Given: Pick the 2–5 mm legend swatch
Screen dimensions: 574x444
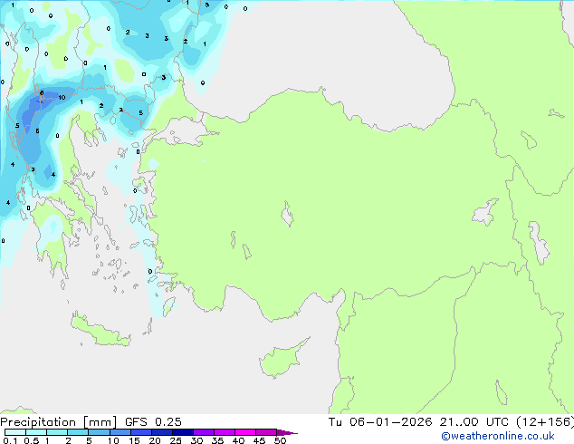Looking at the screenshot, I should coord(78,432).
